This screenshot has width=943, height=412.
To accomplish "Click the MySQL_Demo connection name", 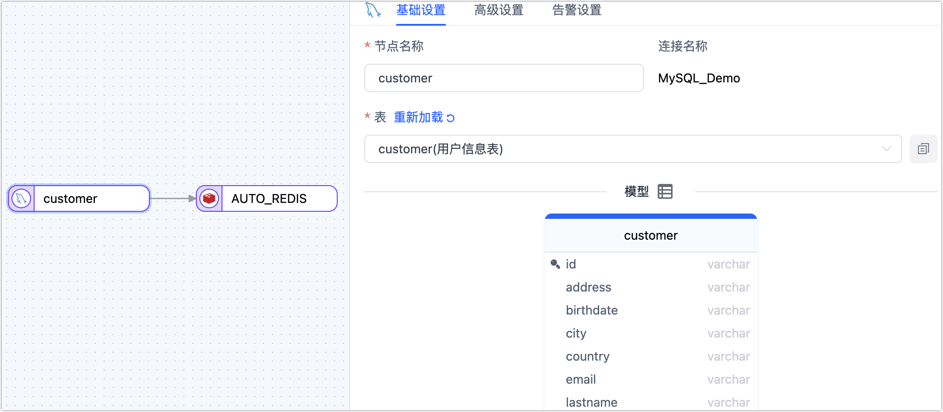I will 699,78.
